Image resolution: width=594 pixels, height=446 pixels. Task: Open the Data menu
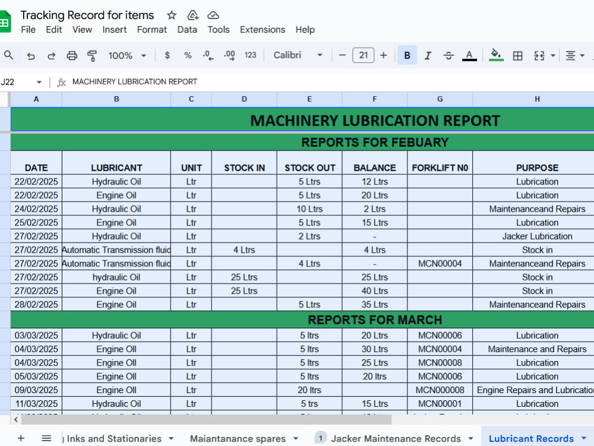(x=187, y=30)
